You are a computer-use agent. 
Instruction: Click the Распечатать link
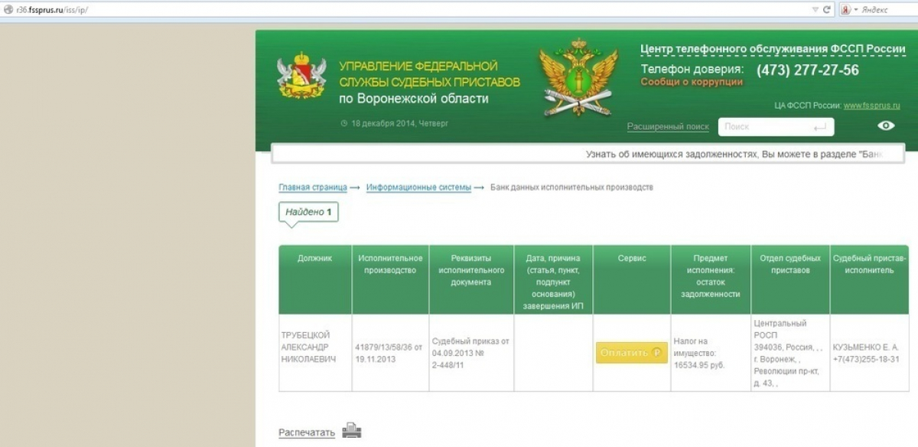(x=306, y=432)
